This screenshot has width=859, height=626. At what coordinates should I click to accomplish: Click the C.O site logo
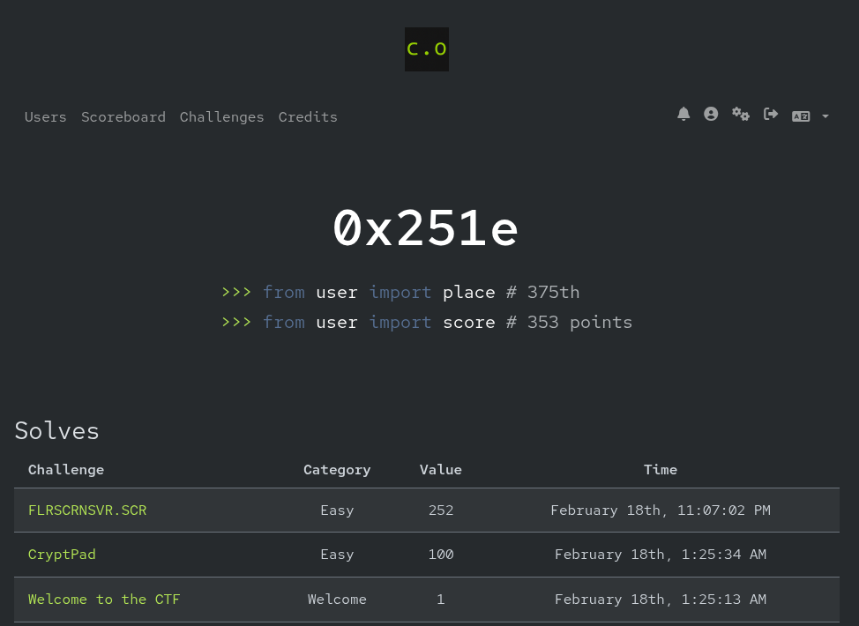(x=427, y=49)
